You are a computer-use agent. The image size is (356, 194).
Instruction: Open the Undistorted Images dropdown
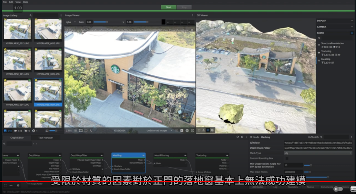point(159,131)
